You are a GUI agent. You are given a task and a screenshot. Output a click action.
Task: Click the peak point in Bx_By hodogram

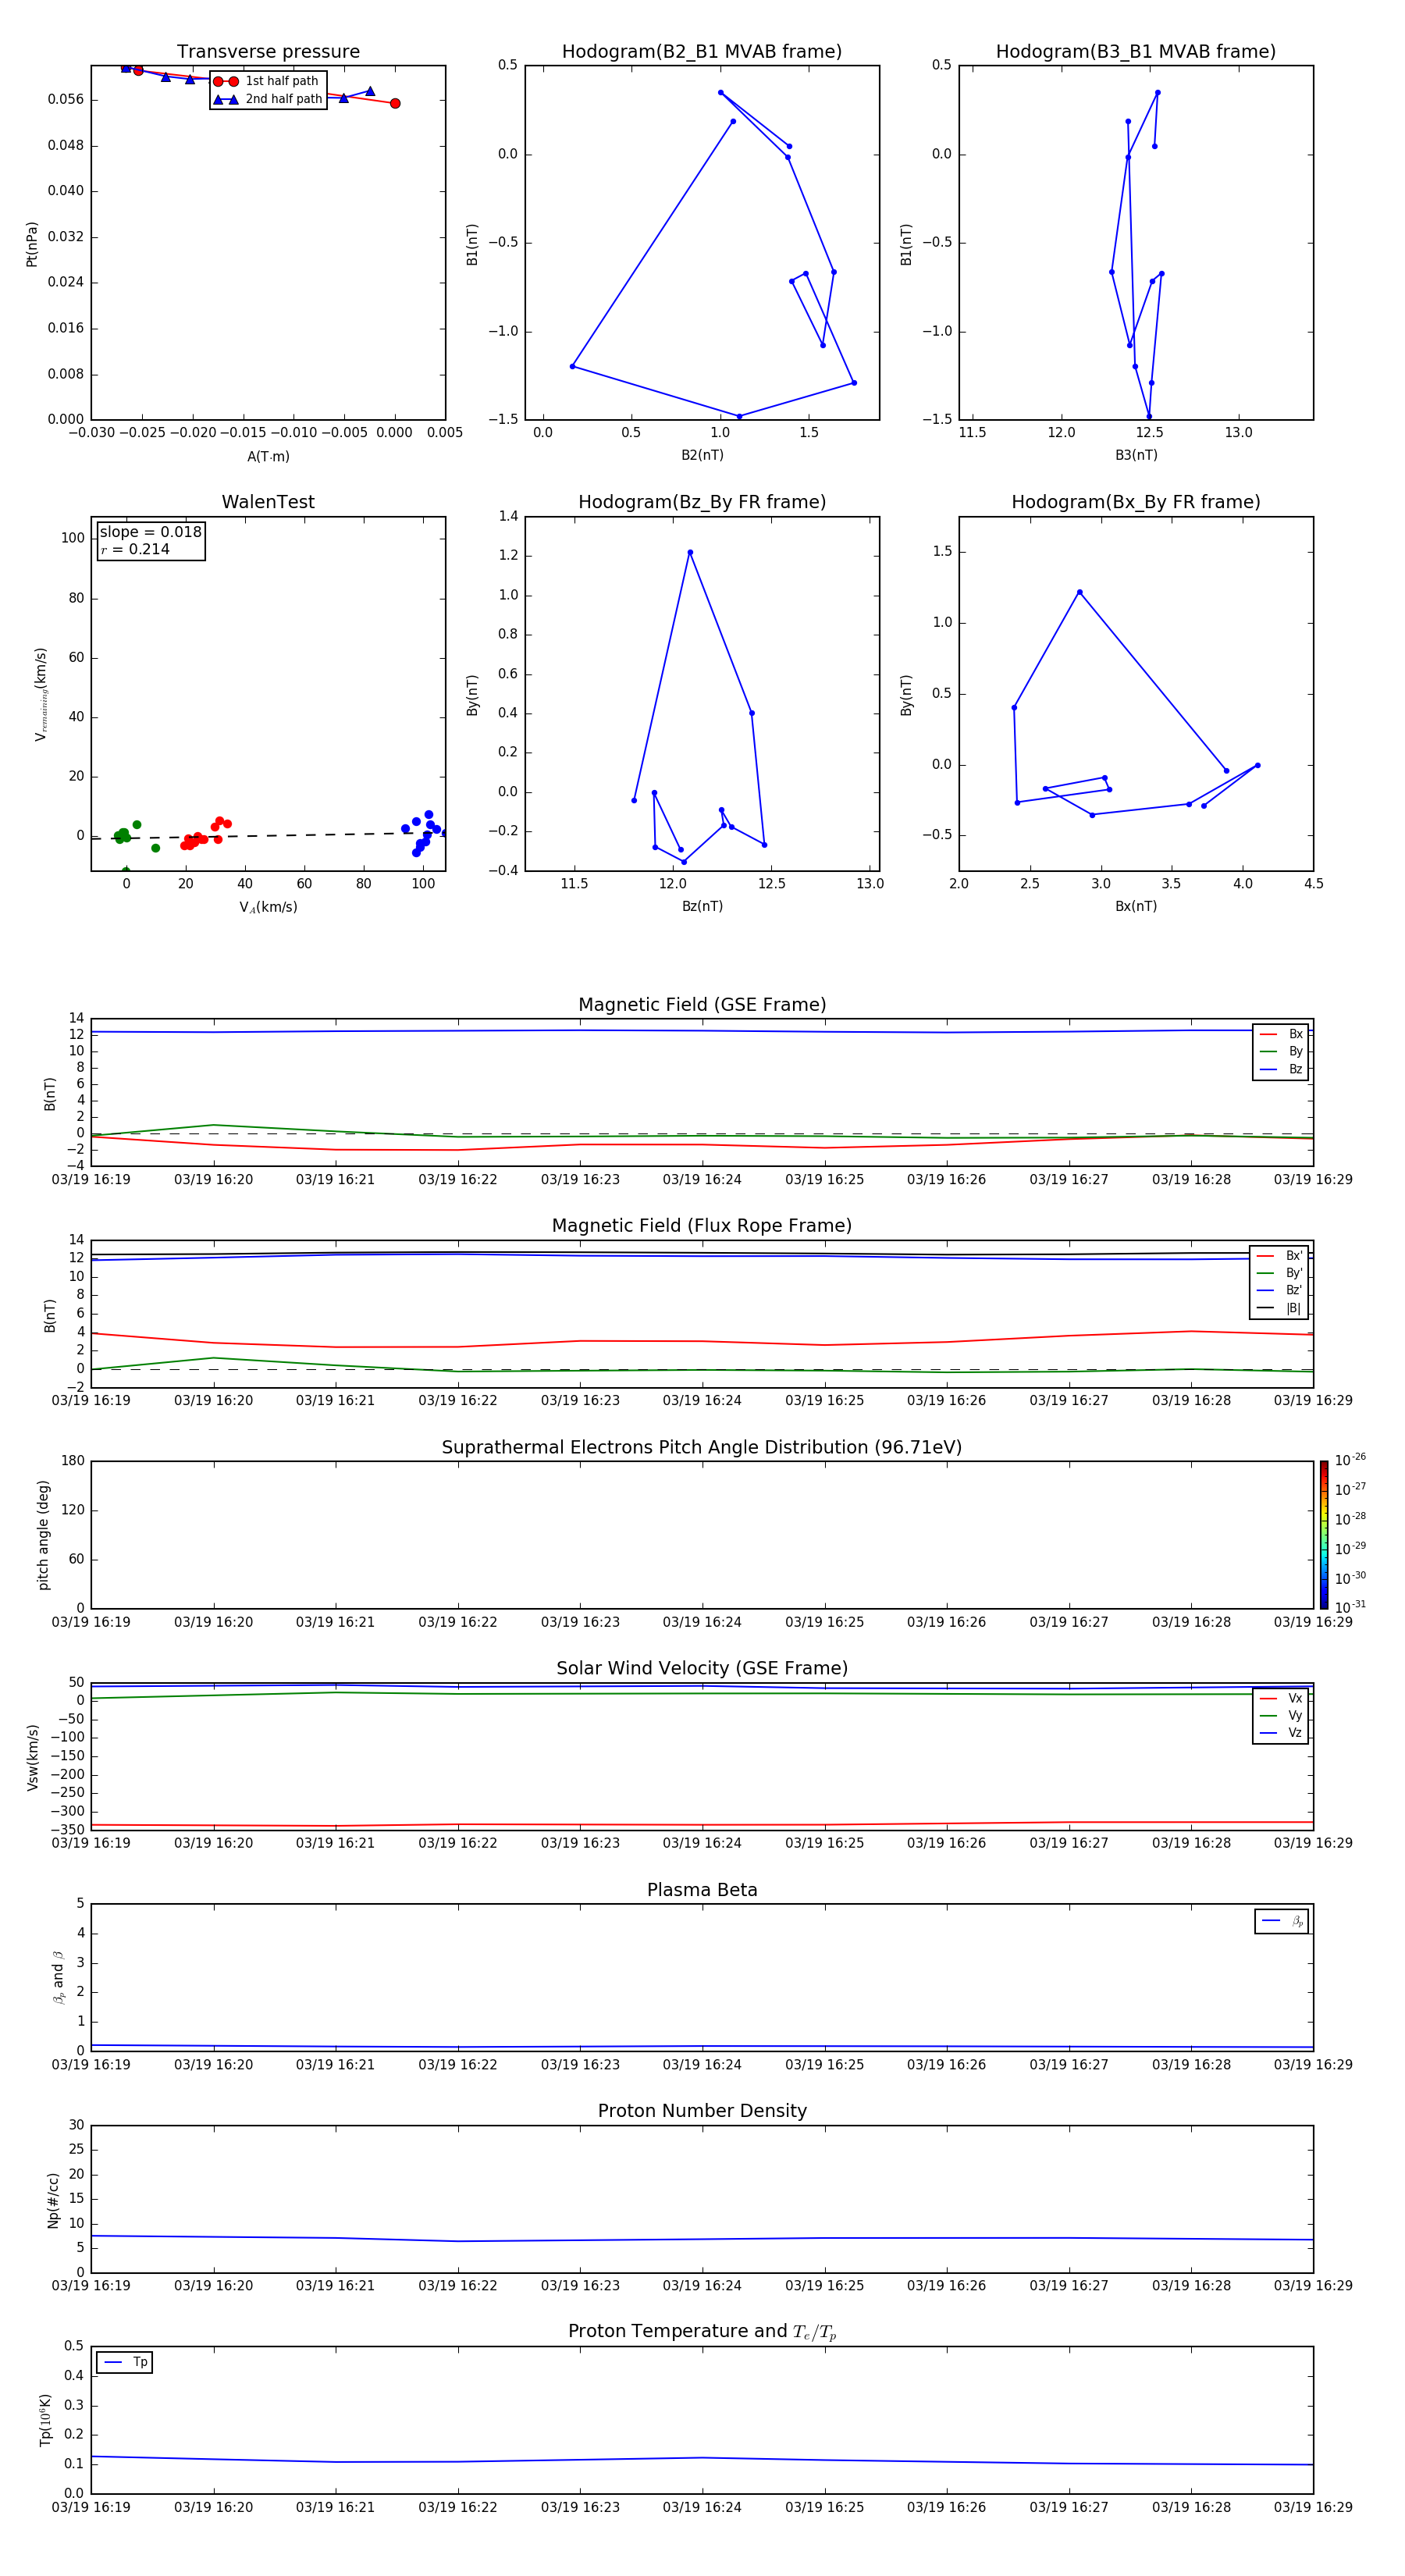[1079, 592]
